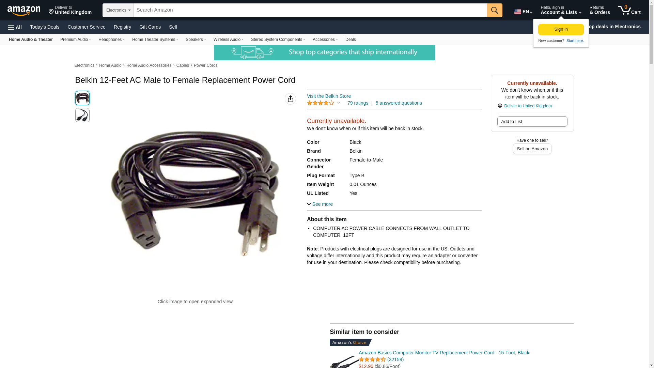The height and width of the screenshot is (368, 654).
Task: Click the yellow Sign in button
Action: [x=561, y=29]
